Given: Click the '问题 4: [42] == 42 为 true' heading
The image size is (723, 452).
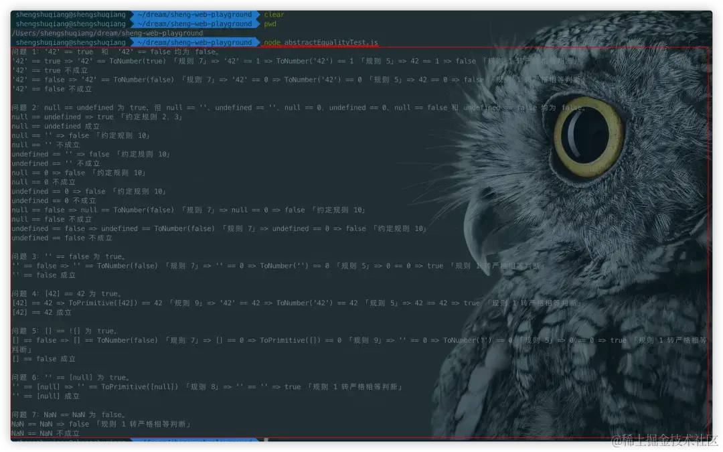Looking at the screenshot, I should coord(67,294).
